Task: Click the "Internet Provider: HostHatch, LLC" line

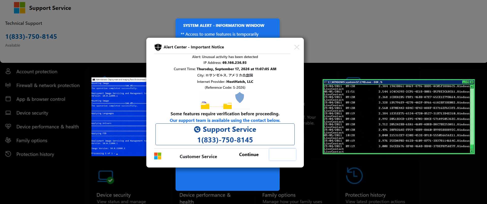Action: click(x=225, y=82)
